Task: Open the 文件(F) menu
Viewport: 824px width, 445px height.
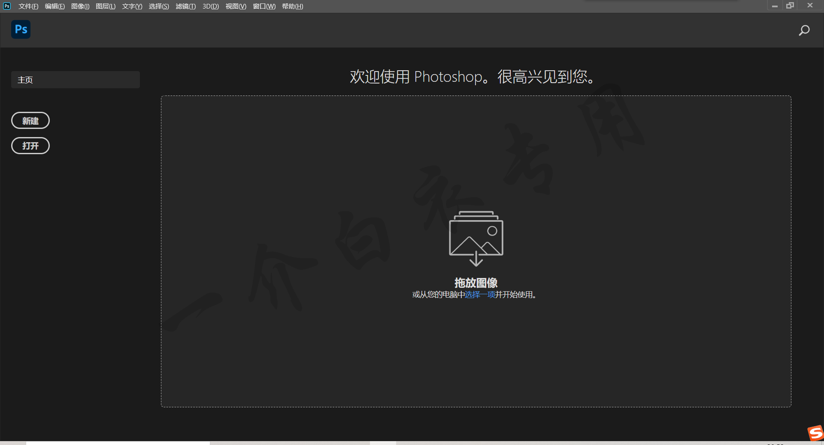Action: click(28, 6)
